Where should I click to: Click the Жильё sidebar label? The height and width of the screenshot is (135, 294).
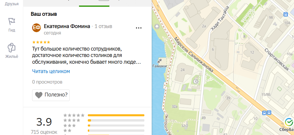click(x=12, y=56)
